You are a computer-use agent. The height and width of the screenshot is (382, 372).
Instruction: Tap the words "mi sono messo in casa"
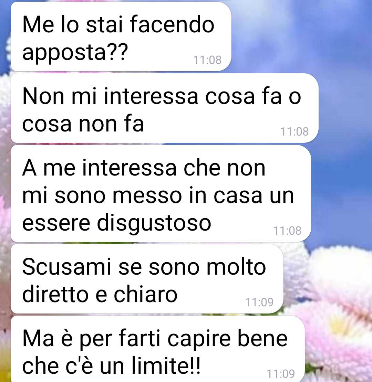(x=142, y=195)
